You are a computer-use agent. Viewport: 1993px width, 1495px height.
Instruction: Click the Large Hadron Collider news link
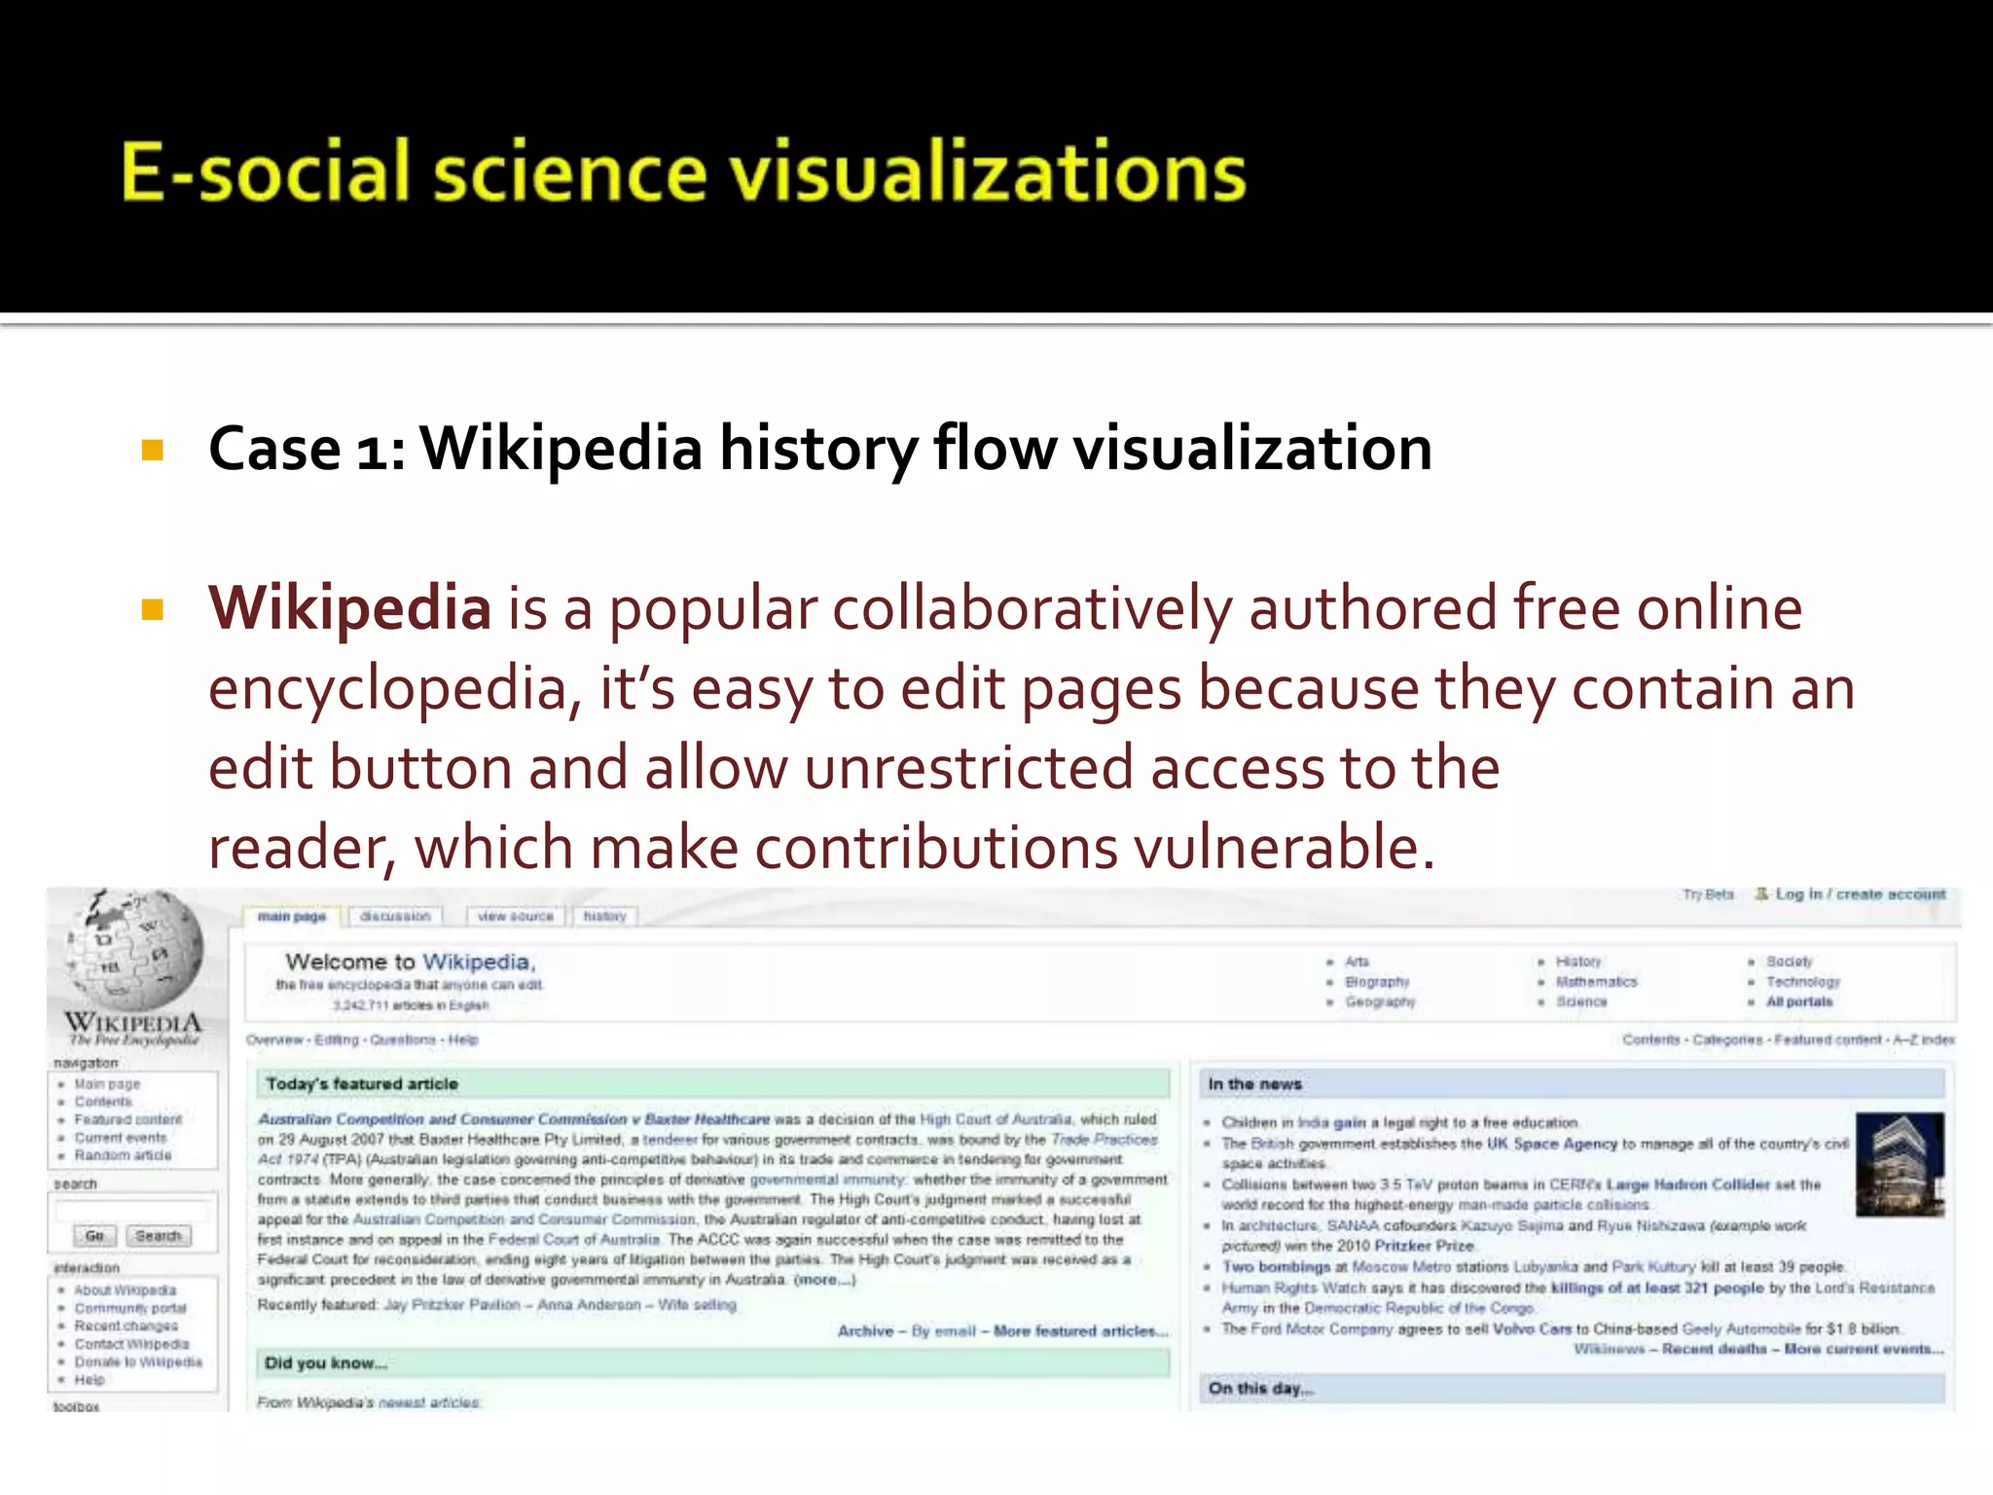(1686, 1185)
